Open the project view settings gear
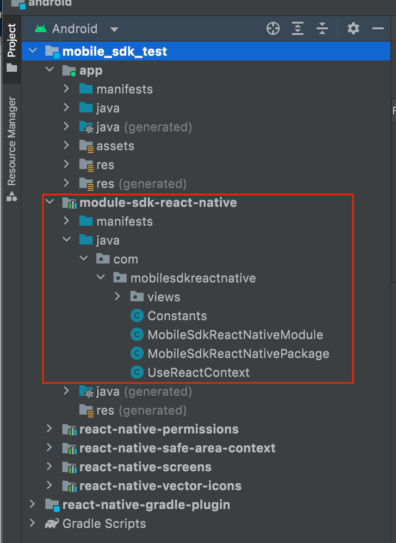Screen dimensions: 396x543 (354, 29)
